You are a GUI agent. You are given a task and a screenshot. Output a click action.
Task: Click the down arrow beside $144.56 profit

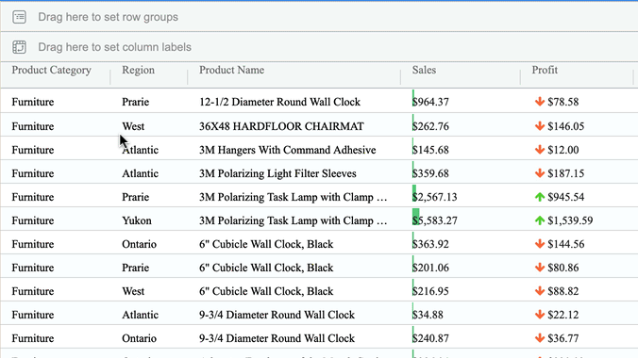coord(540,244)
